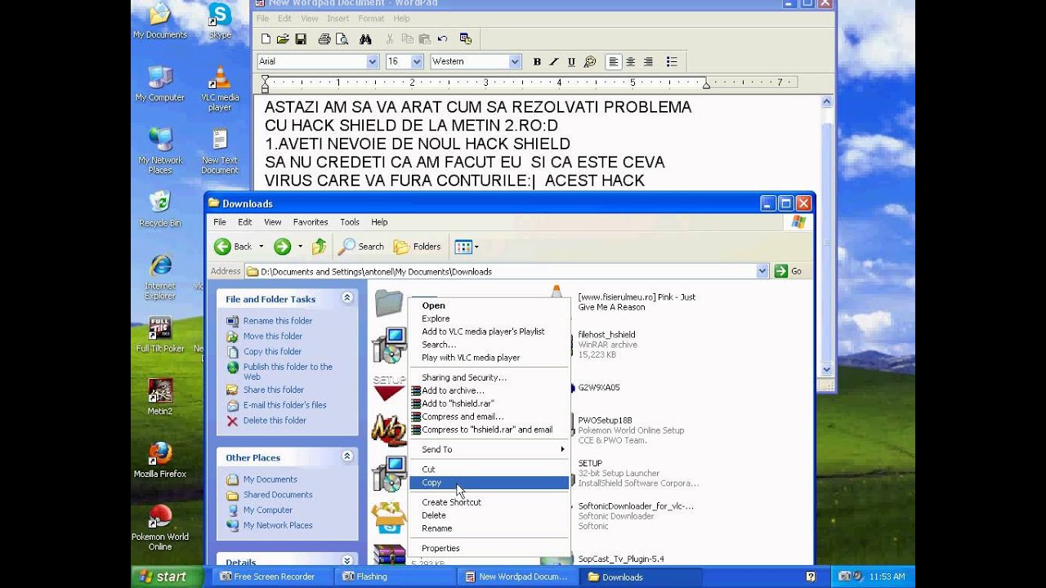Click the Find binoculars icon
This screenshot has height=588, width=1046.
tap(365, 39)
